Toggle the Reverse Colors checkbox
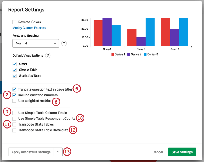 [15, 22]
